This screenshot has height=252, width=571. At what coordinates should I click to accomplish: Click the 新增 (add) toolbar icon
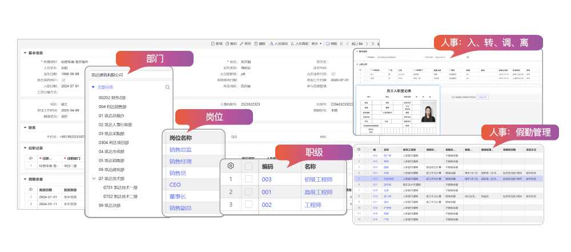coord(213,43)
